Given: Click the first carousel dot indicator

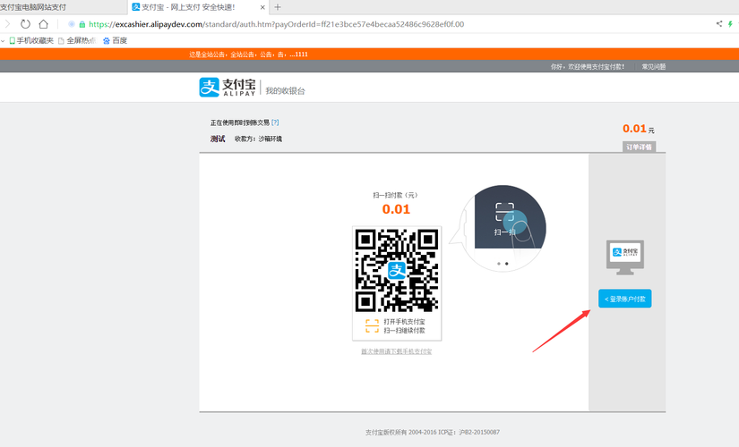Looking at the screenshot, I should (x=499, y=264).
